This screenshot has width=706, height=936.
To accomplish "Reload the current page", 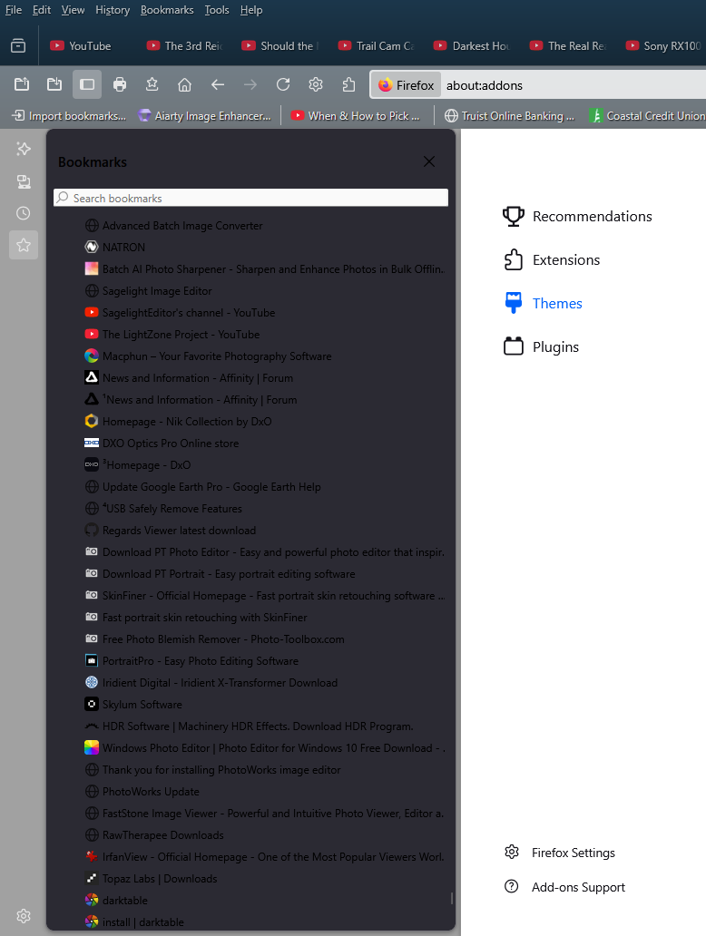I will pos(283,84).
